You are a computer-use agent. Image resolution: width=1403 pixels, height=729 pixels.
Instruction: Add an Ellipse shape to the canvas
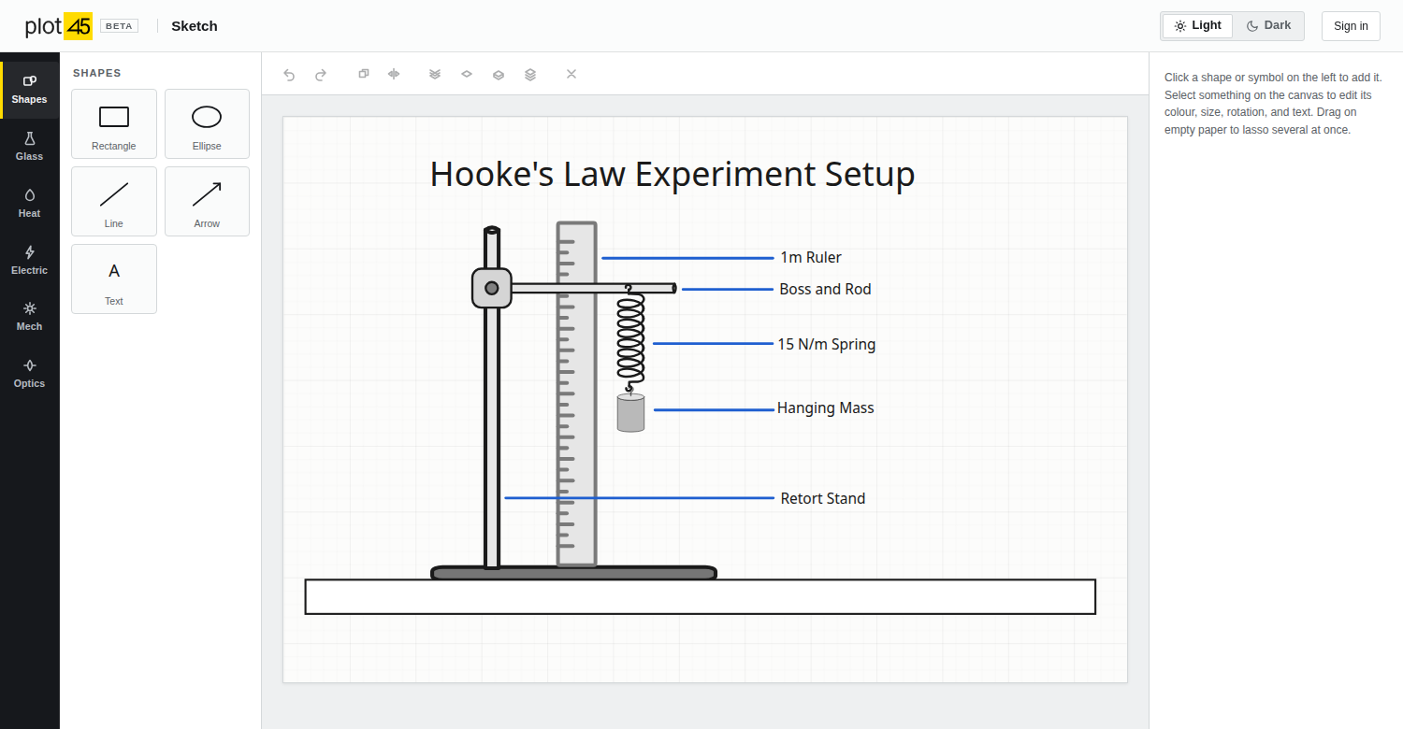click(207, 124)
